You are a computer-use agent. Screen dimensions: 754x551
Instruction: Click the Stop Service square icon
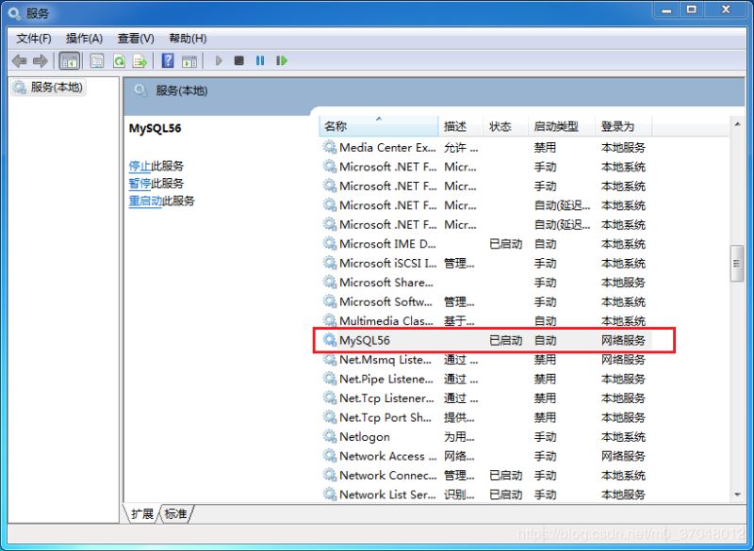coord(239,61)
